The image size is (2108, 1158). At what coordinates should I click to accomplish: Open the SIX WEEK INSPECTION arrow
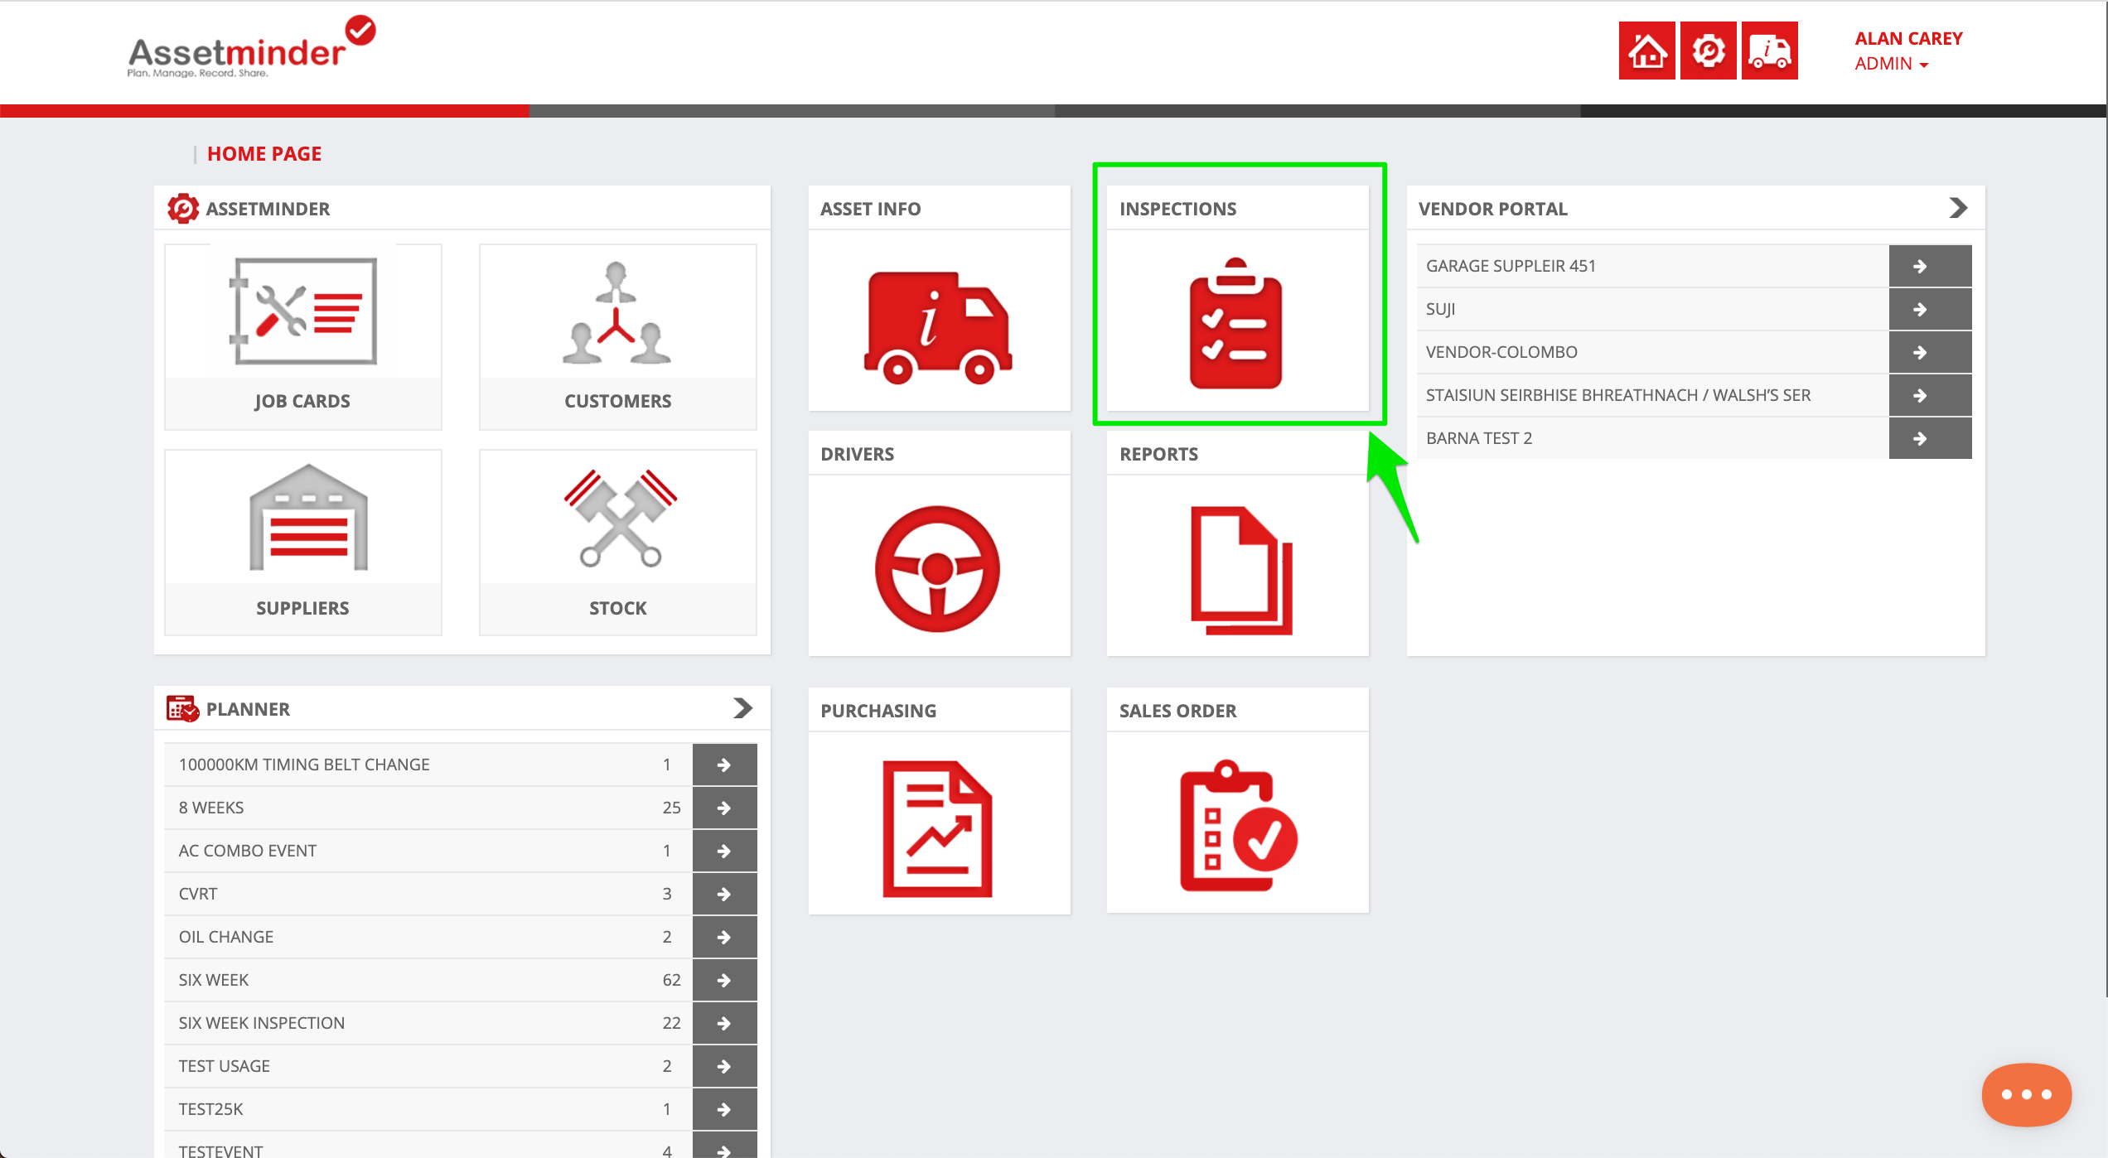click(x=724, y=1023)
